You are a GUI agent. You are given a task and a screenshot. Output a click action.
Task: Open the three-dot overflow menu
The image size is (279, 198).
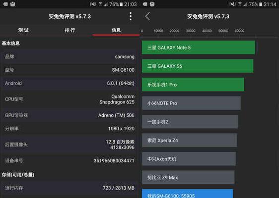coord(131,16)
